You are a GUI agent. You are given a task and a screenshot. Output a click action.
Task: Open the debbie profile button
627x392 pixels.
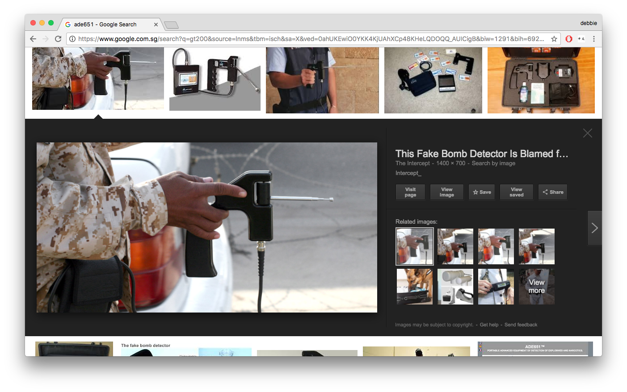589,23
